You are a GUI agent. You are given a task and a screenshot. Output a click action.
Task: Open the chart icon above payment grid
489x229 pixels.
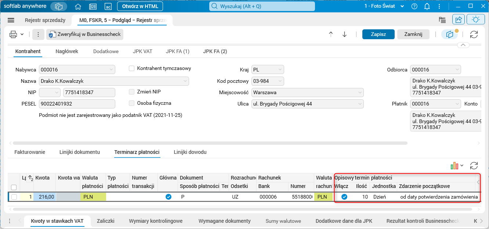pyautogui.click(x=455, y=166)
